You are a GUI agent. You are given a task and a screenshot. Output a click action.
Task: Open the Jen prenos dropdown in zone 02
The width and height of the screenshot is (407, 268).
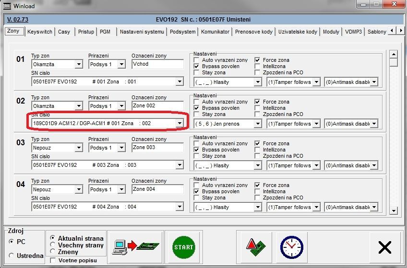tap(258, 124)
